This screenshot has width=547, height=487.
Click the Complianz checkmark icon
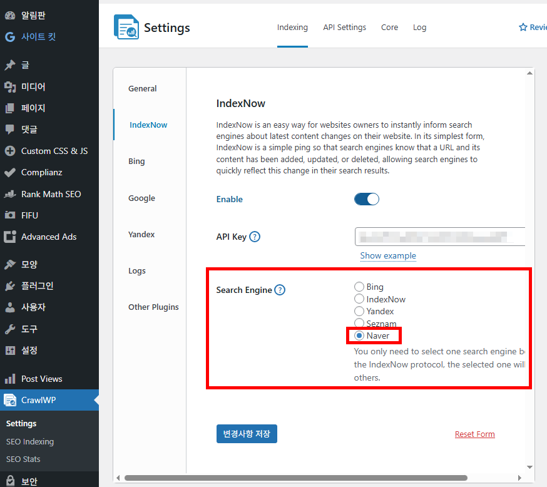coord(10,172)
